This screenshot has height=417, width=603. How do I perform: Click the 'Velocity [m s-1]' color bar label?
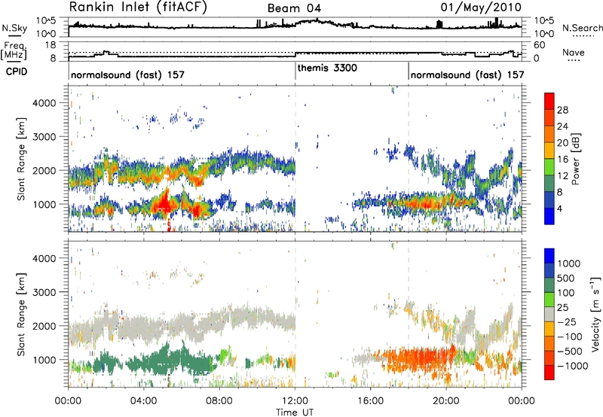pyautogui.click(x=595, y=314)
